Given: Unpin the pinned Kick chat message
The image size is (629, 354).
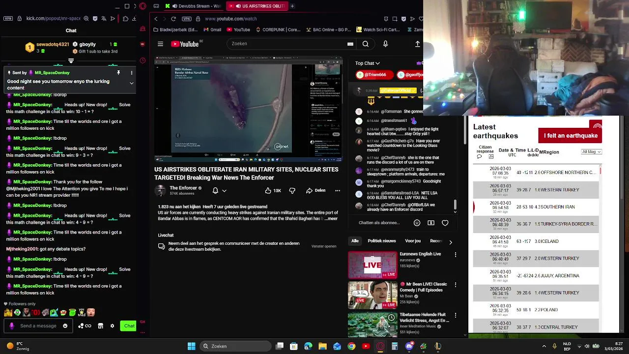Looking at the screenshot, I should click(x=118, y=73).
